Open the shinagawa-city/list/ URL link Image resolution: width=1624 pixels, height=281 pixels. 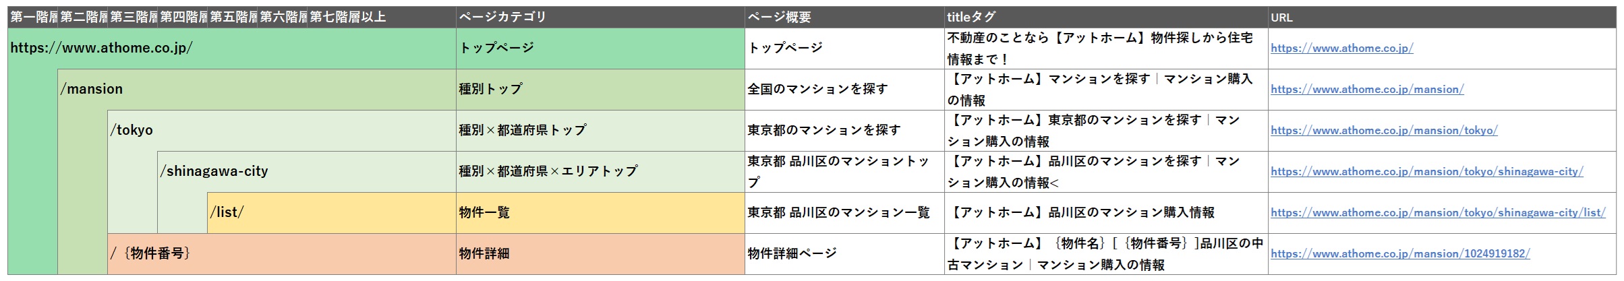click(x=1437, y=213)
